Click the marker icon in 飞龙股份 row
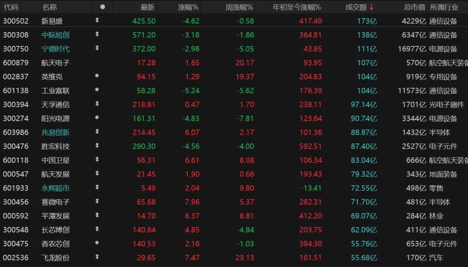 pyautogui.click(x=97, y=257)
